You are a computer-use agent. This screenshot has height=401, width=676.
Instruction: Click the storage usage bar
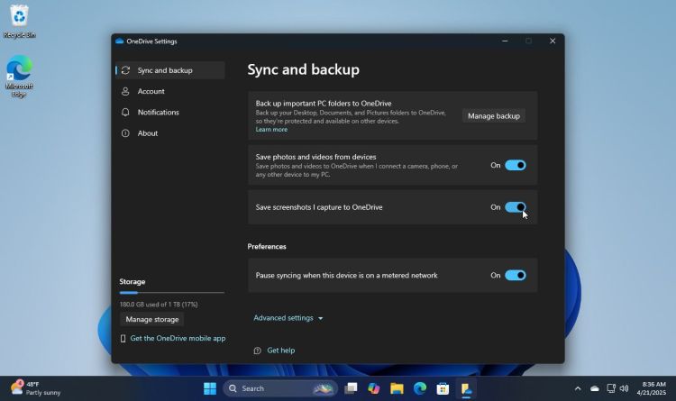coord(171,293)
